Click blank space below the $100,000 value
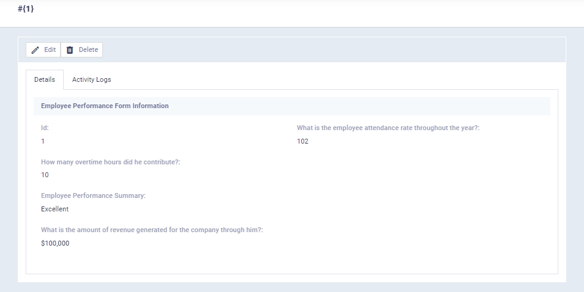The width and height of the screenshot is (584, 292). 184,261
